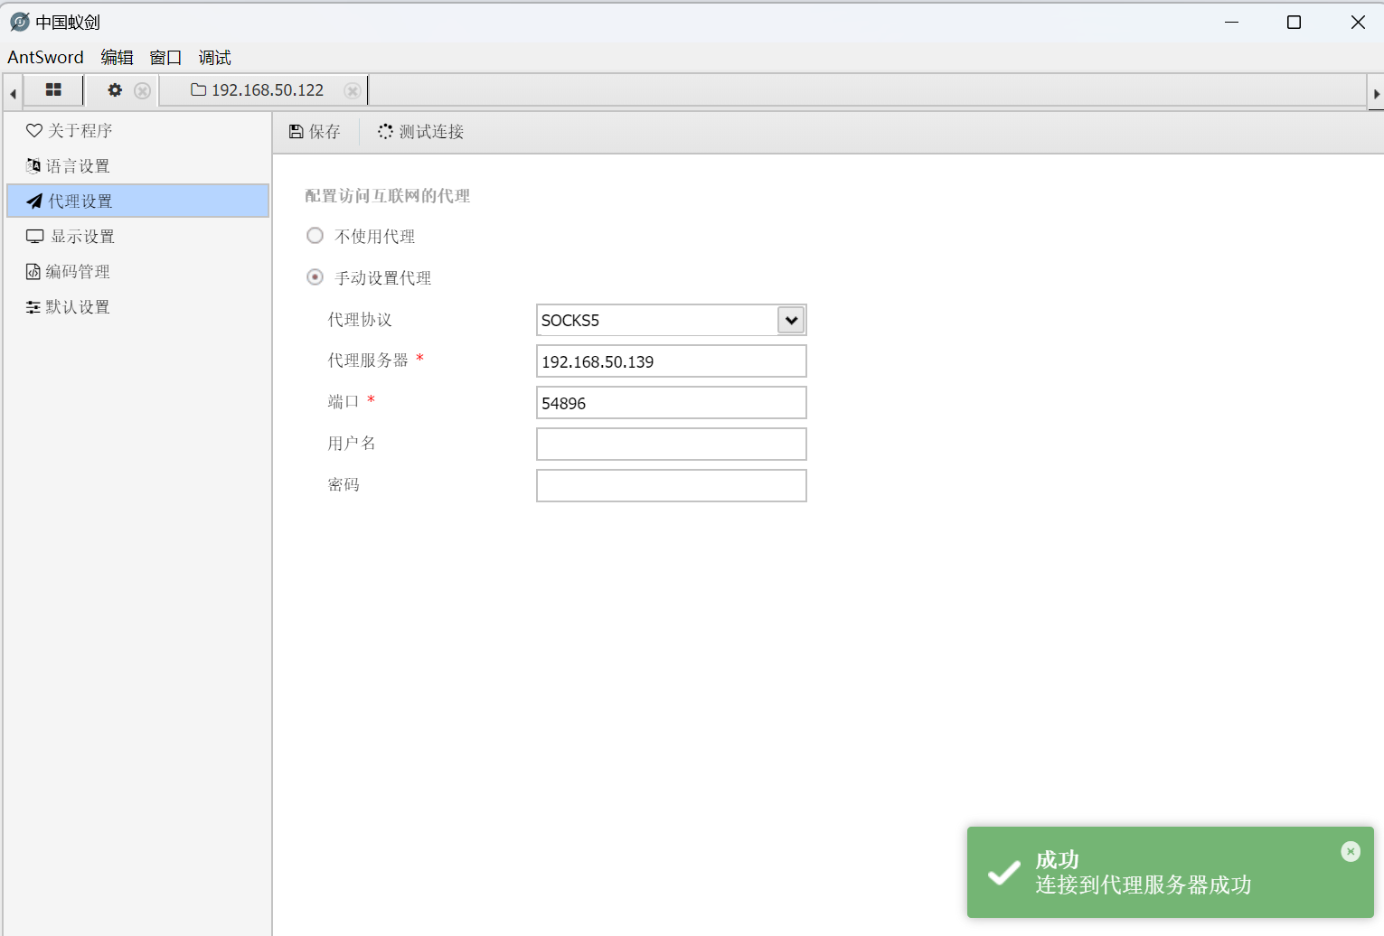Click the 不使用代理 label text
Screen dimensions: 1384x936
pos(375,237)
